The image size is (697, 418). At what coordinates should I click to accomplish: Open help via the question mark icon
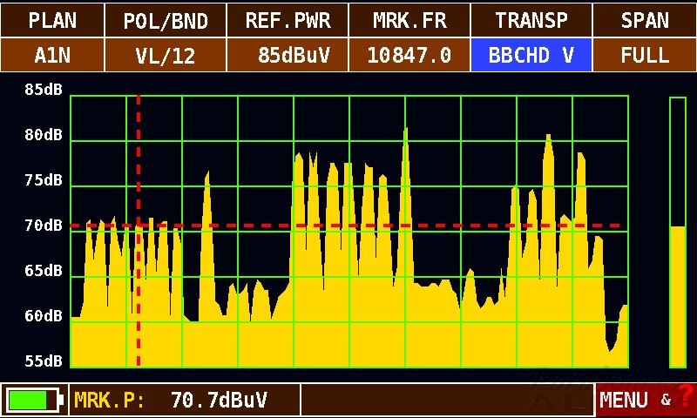point(685,398)
